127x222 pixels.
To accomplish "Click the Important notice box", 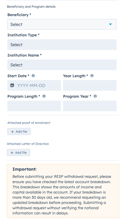I will click(x=63, y=191).
